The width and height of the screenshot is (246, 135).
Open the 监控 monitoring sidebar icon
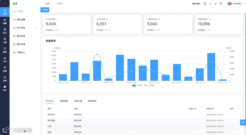(5, 50)
